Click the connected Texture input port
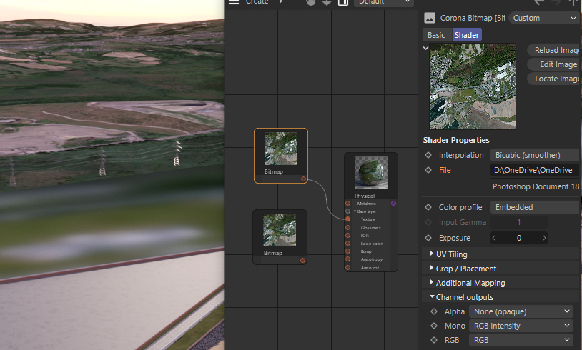The height and width of the screenshot is (350, 582). [x=347, y=219]
